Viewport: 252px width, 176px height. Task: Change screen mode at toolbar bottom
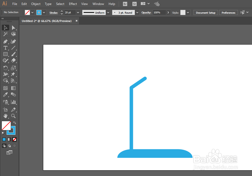9,152
